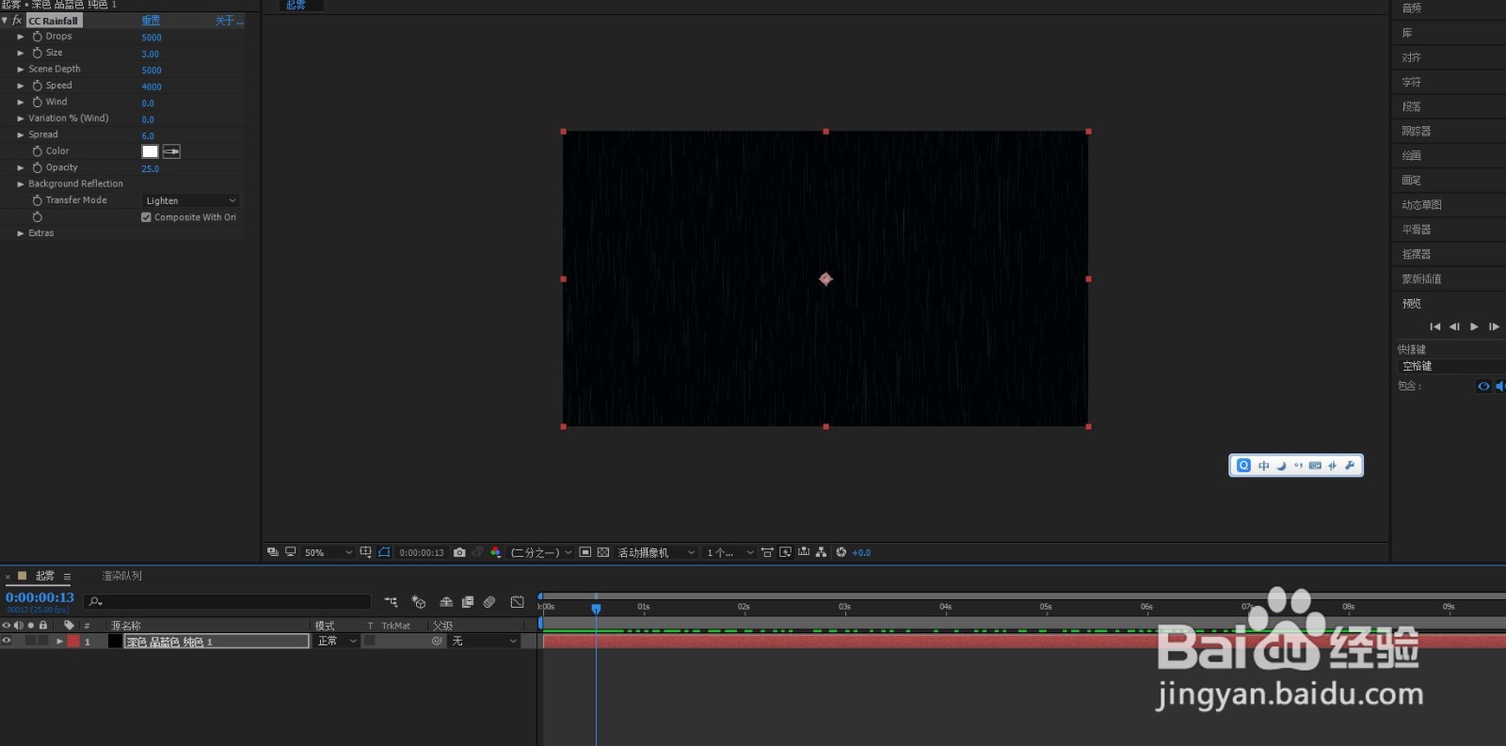Click the Sogou IME logo icon
The width and height of the screenshot is (1506, 746).
coord(1243,466)
